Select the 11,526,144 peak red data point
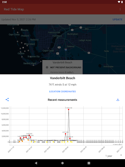This screenshot has width=125, height=167. pyautogui.click(x=69, y=110)
